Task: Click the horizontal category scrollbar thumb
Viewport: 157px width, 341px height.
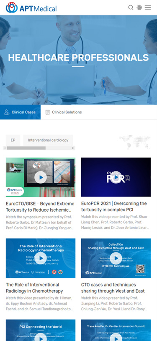Action: [26, 148]
